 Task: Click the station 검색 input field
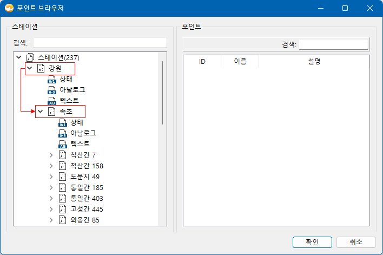[x=100, y=43]
